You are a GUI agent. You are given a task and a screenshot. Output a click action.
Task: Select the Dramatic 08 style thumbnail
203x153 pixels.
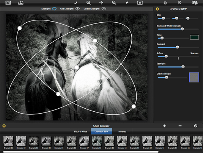97,142
